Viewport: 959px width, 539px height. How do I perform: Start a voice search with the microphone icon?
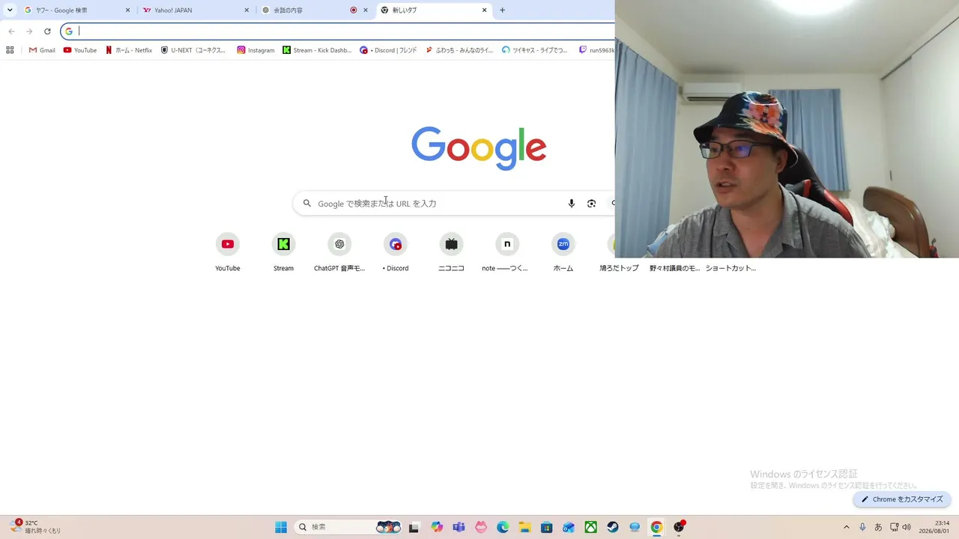[572, 204]
